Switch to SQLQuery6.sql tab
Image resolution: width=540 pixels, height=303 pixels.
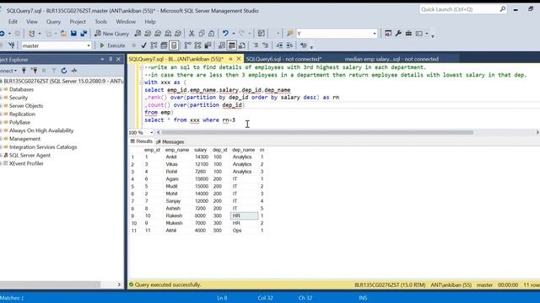(x=283, y=59)
